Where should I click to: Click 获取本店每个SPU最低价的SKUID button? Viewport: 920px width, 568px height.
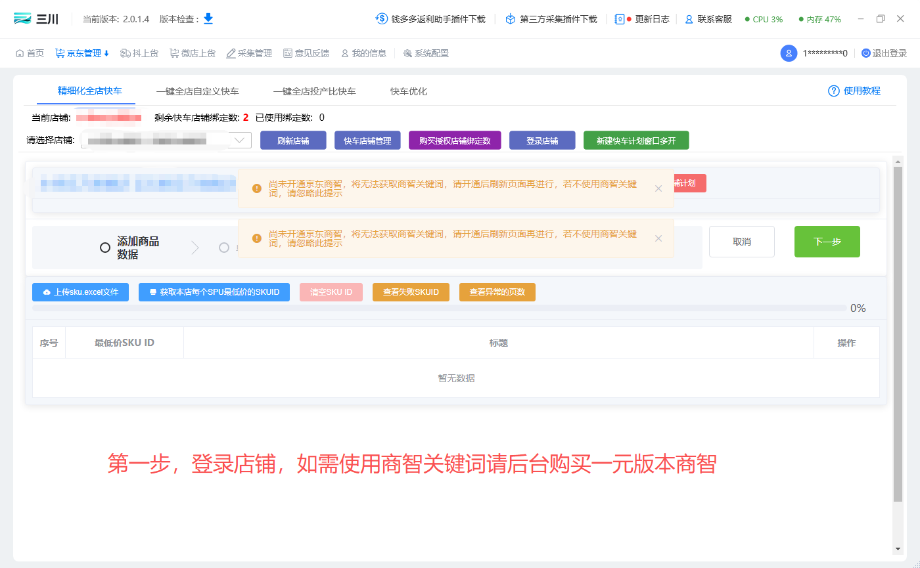pyautogui.click(x=214, y=292)
